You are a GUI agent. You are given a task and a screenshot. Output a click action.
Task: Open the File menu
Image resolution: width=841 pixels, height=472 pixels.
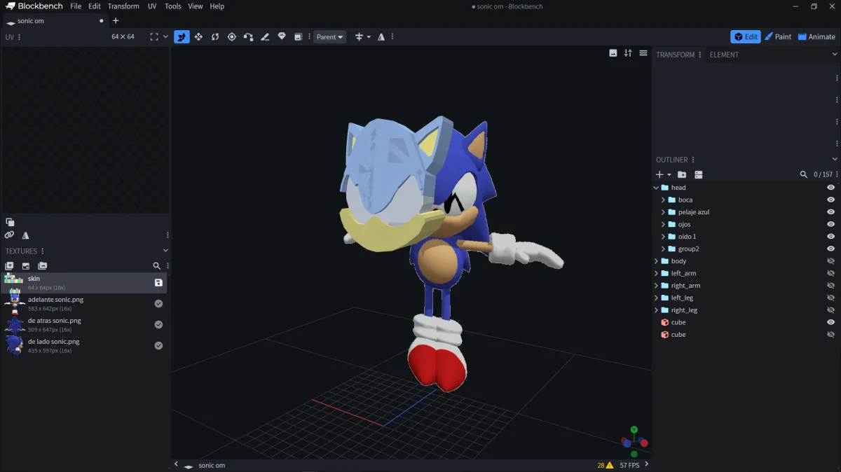tap(76, 6)
